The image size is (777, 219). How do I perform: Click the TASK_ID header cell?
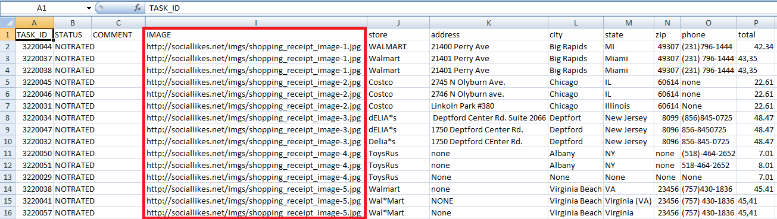point(34,34)
